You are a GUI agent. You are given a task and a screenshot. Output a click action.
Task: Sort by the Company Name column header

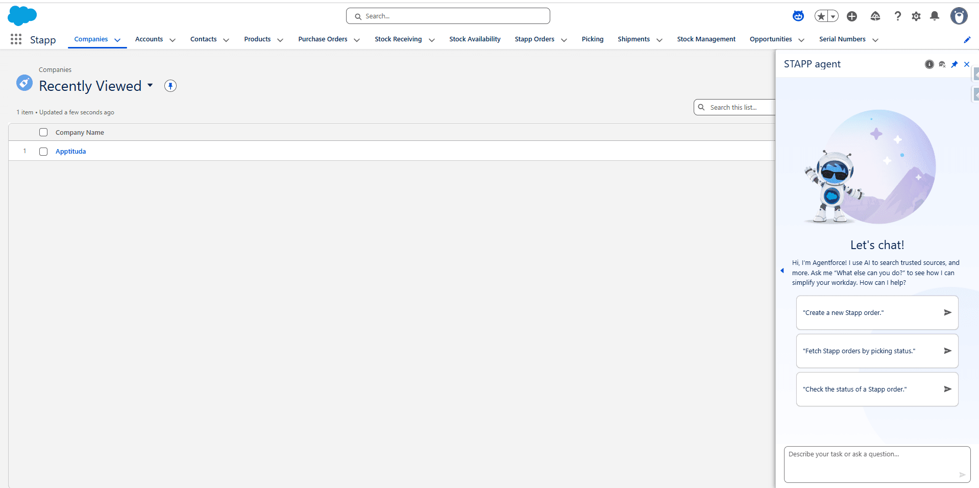pyautogui.click(x=80, y=133)
